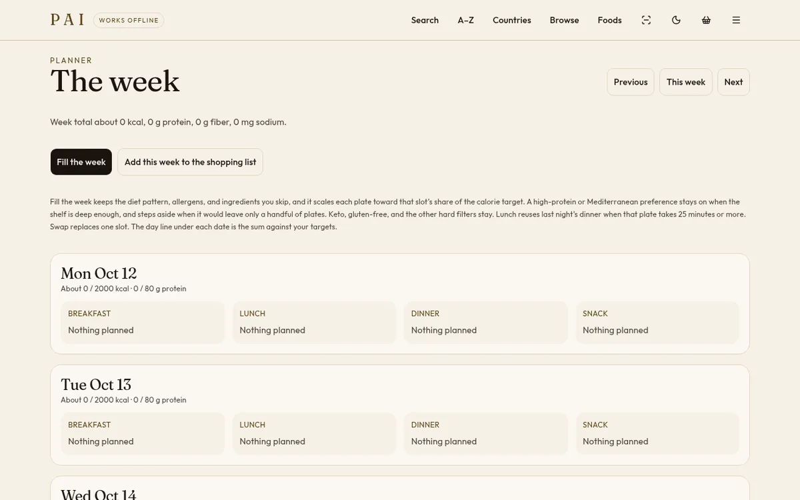Screen dimensions: 800x500
Task: Click The week page title
Action: (115, 81)
